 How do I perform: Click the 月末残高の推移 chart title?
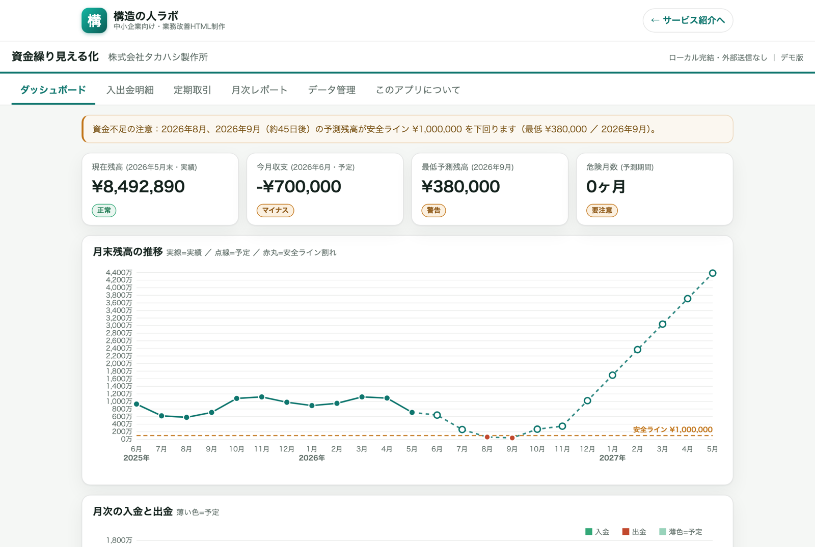click(127, 252)
